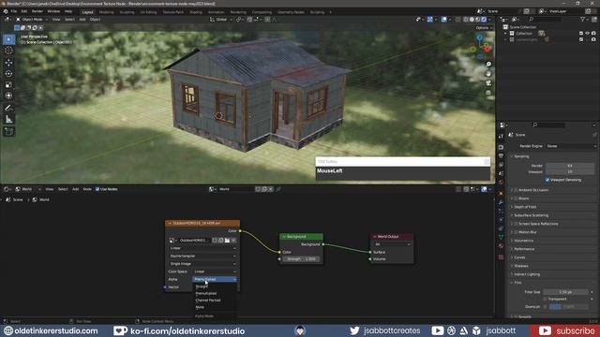Expand the Subsurface Scattering panel

point(532,215)
